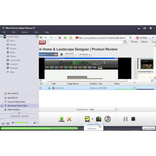
Task: Click the browser home icon
Action: 71,38
